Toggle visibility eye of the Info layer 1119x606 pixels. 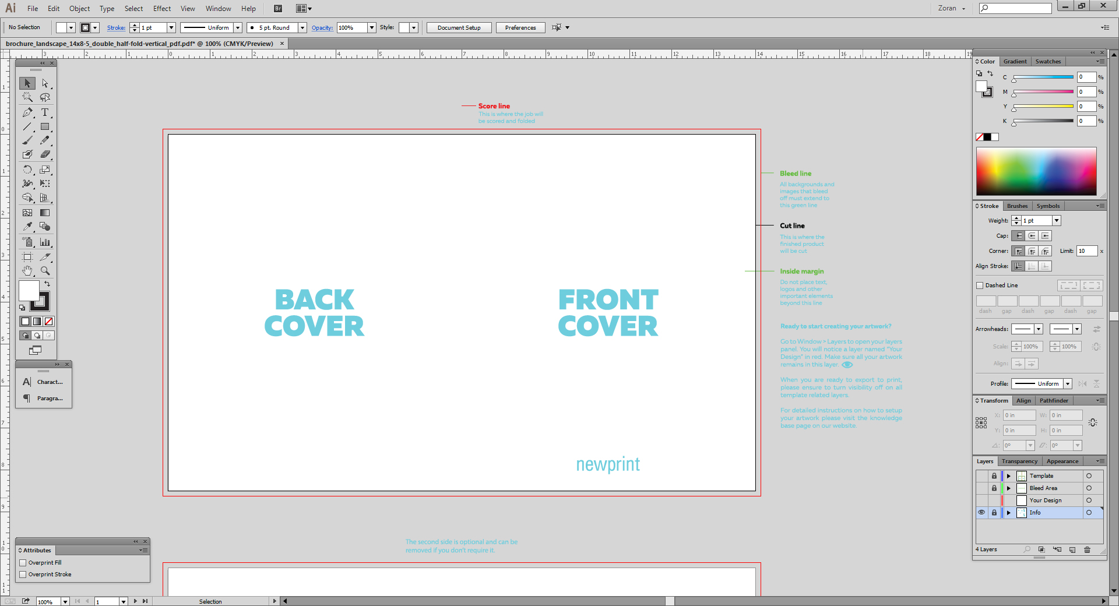(981, 513)
